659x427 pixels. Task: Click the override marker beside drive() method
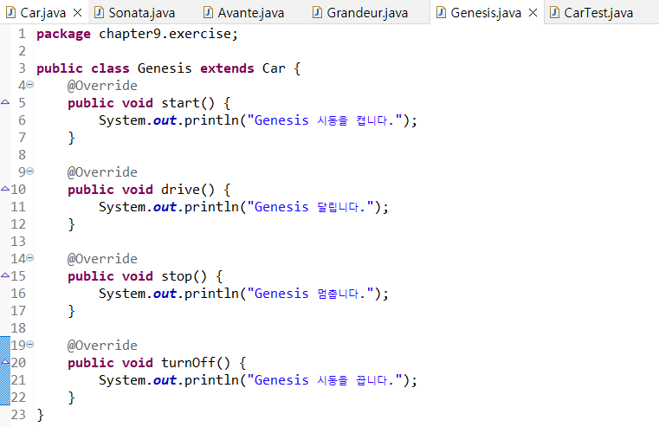click(x=5, y=190)
